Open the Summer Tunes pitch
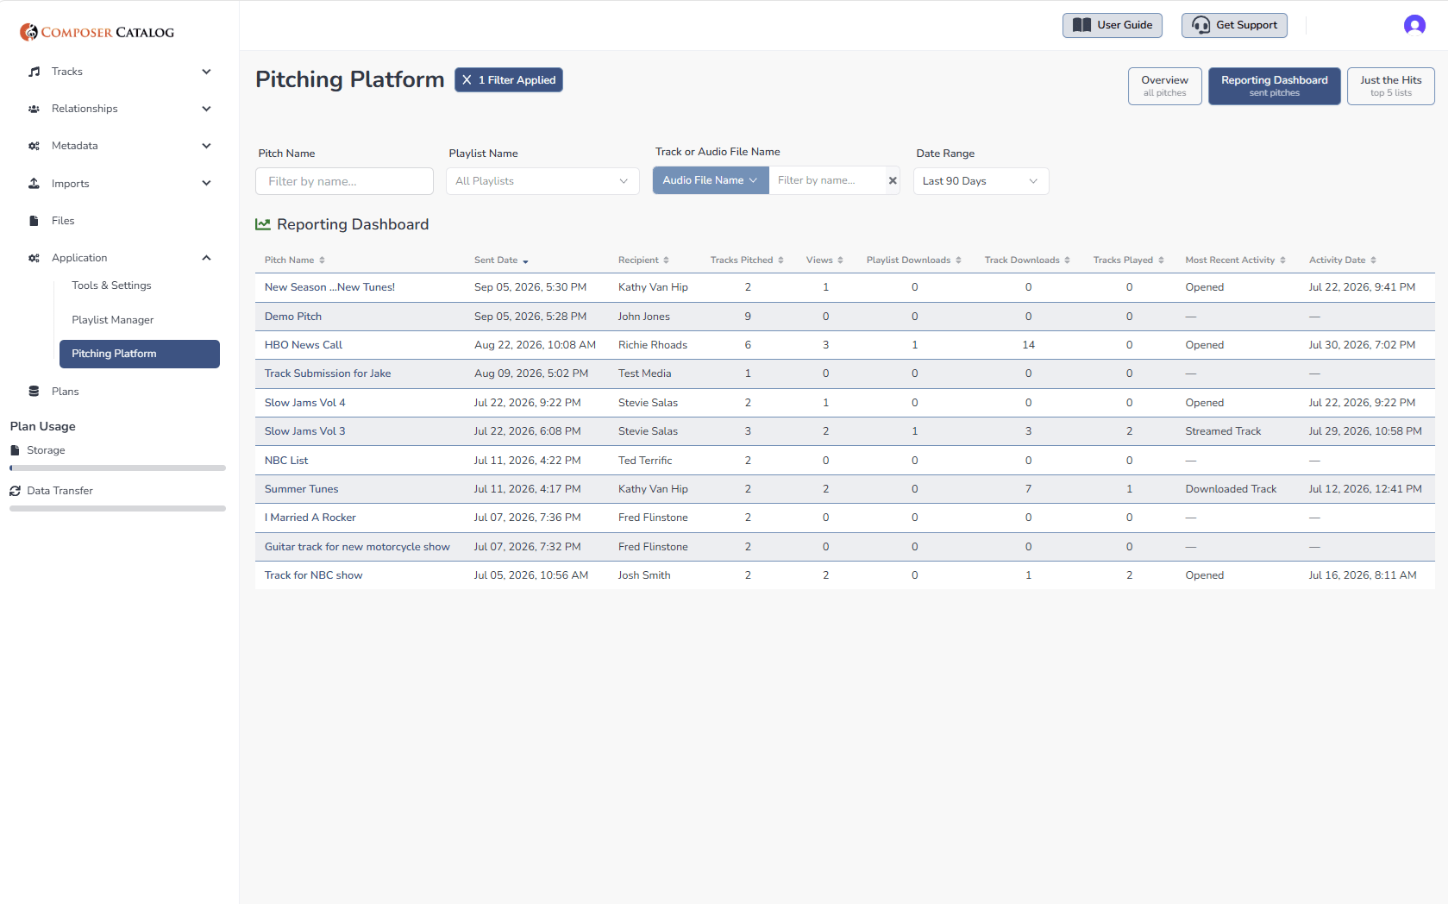Screen dimensions: 1448x904 (x=301, y=489)
